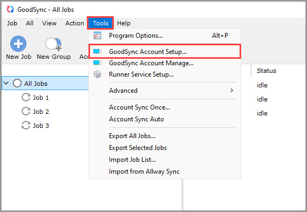The image size is (307, 212).
Task: Open the All menu
Action: 30,23
